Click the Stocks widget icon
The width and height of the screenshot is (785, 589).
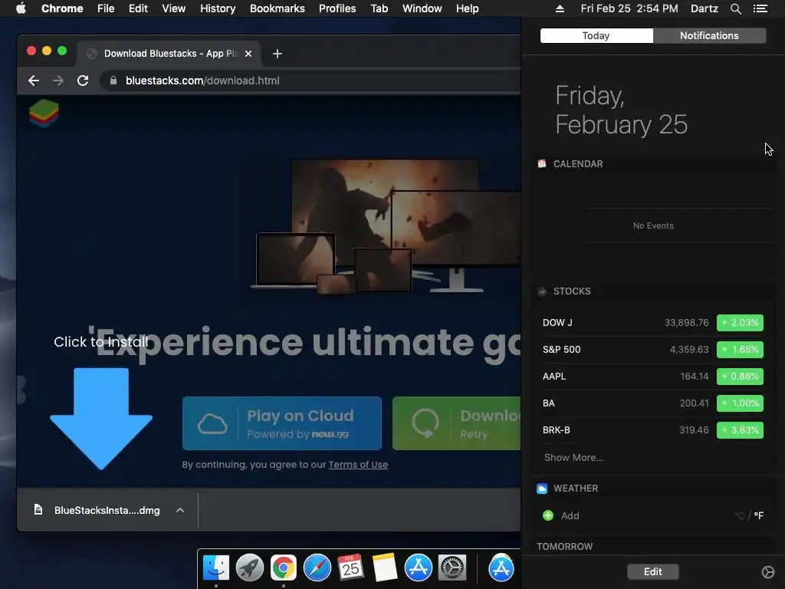click(x=542, y=291)
